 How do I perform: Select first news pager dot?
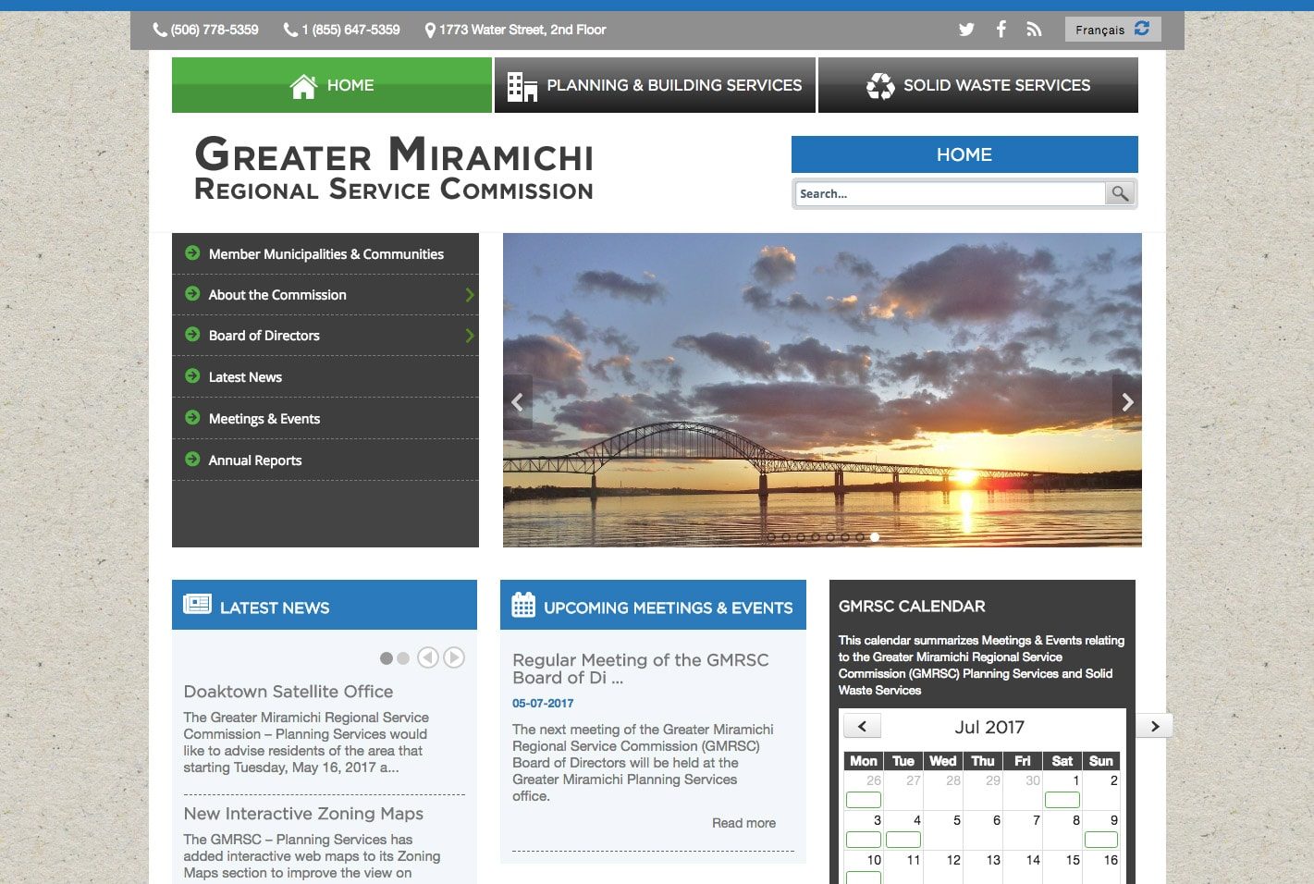[387, 658]
